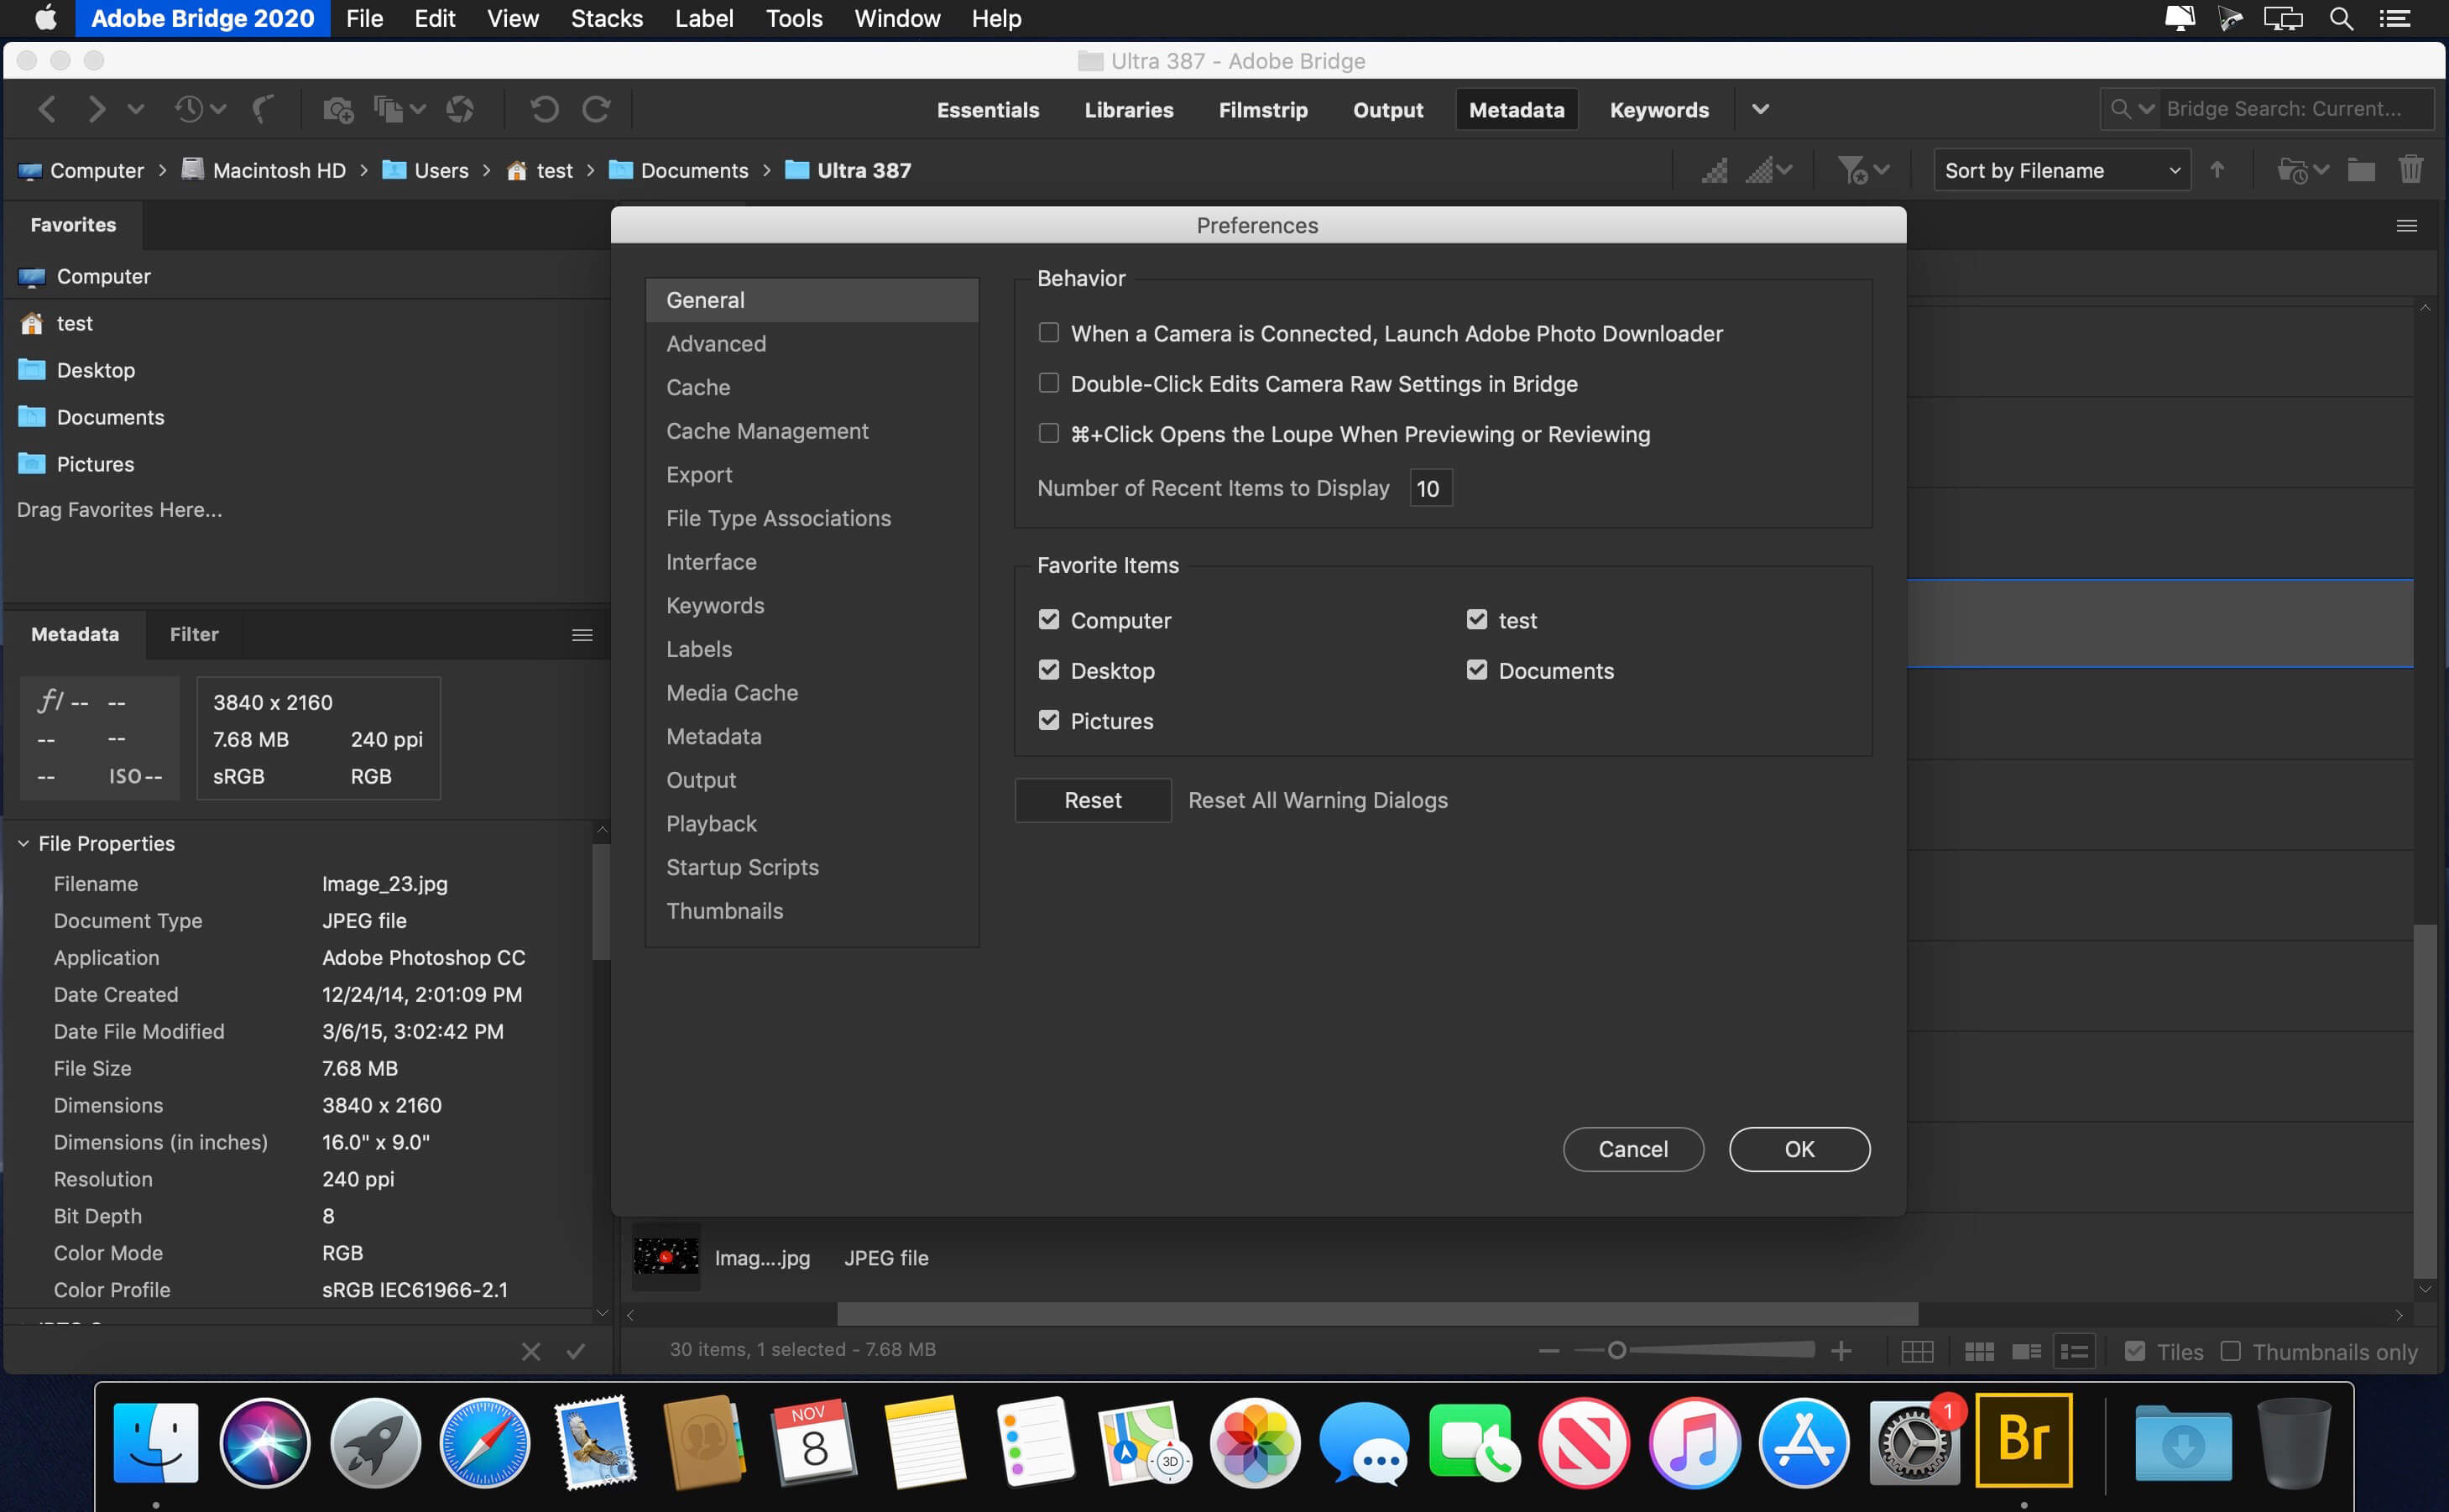Expand the Cache Management preferences section
Viewport: 2449px width, 1512px height.
coord(766,430)
